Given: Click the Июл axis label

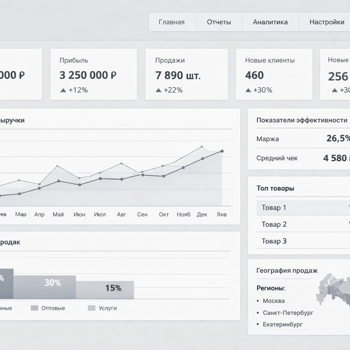Looking at the screenshot, I should click(100, 215).
